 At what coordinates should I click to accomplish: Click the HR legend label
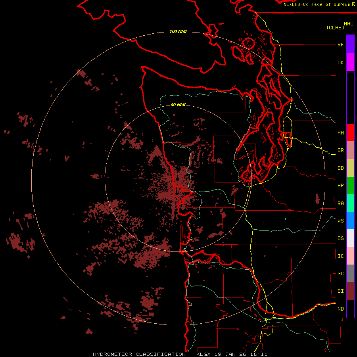340,186
